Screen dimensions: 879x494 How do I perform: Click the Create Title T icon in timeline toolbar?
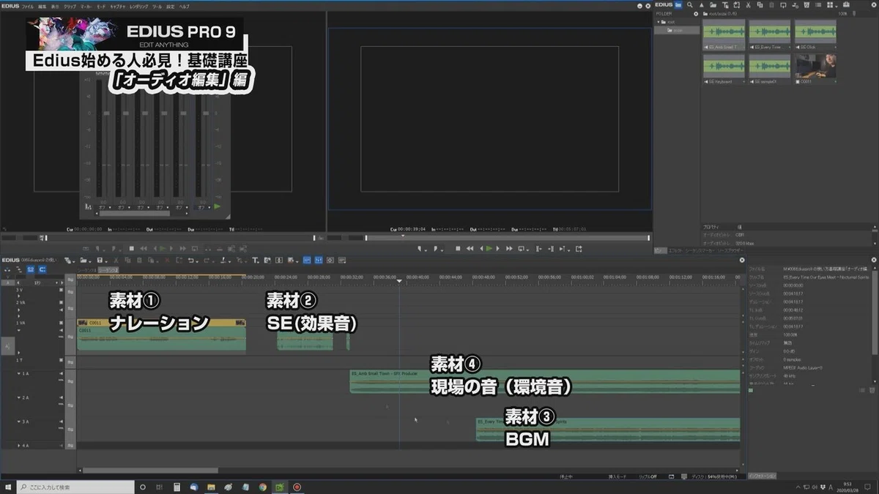coord(255,260)
